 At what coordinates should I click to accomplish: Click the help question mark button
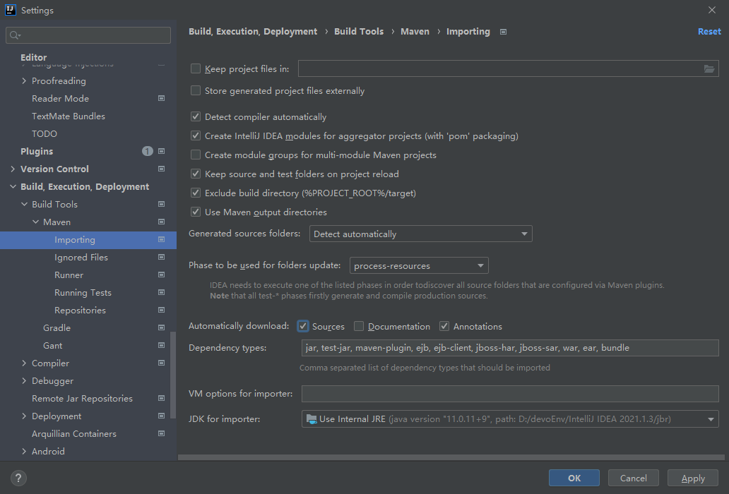pos(18,478)
